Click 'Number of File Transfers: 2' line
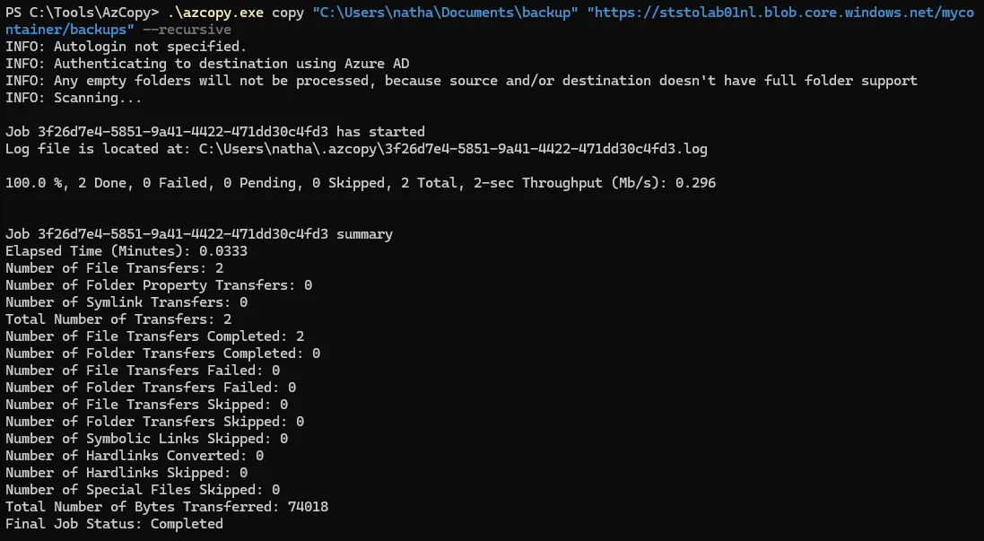The width and height of the screenshot is (984, 541). pos(114,268)
